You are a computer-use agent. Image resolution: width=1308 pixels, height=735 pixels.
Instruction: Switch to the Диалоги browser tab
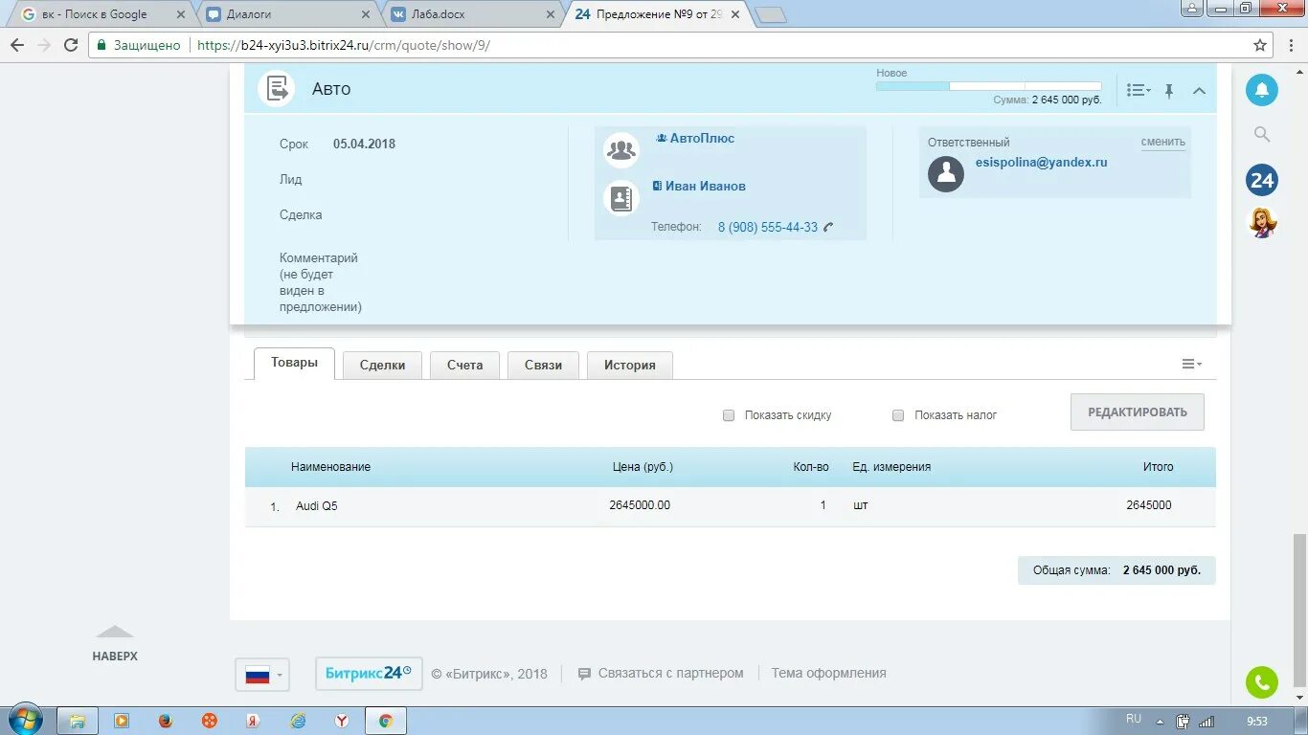click(287, 14)
